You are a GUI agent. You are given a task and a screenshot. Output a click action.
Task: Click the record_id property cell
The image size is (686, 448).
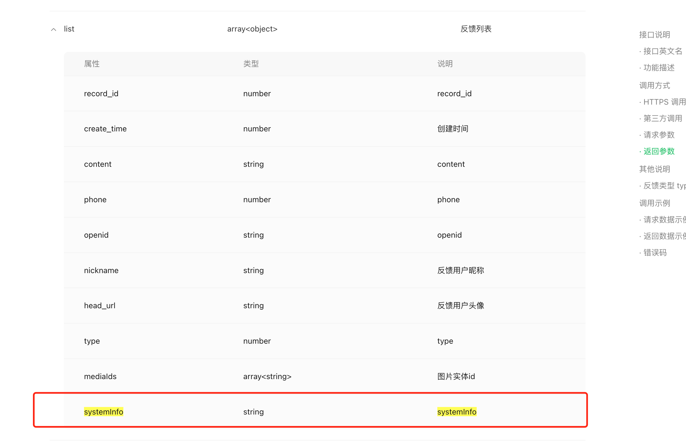[x=101, y=94]
